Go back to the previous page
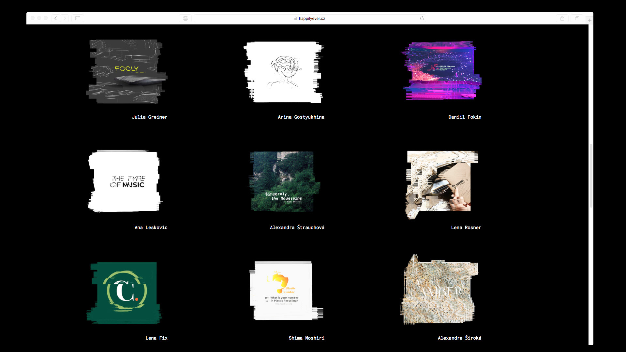 click(x=56, y=18)
